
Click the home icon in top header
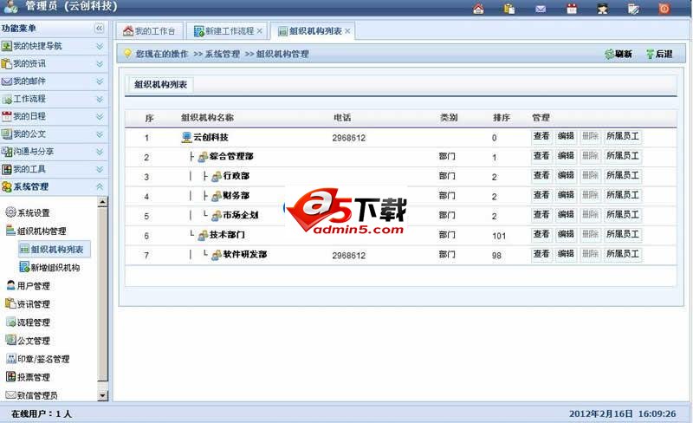[x=478, y=9]
